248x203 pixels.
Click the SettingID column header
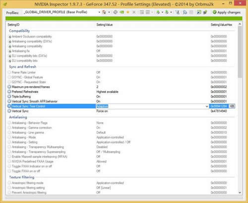click(13, 25)
